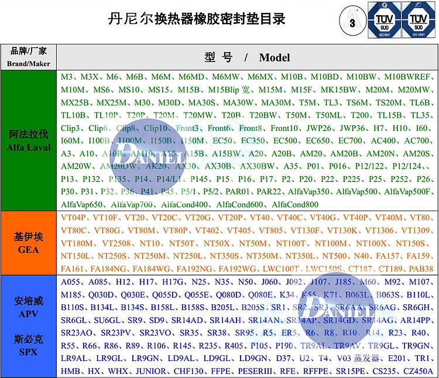Click the 斯必克 SPX brand label

(29, 345)
